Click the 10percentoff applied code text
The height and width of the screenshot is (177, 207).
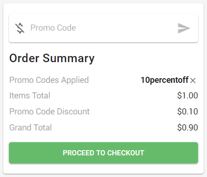click(165, 80)
